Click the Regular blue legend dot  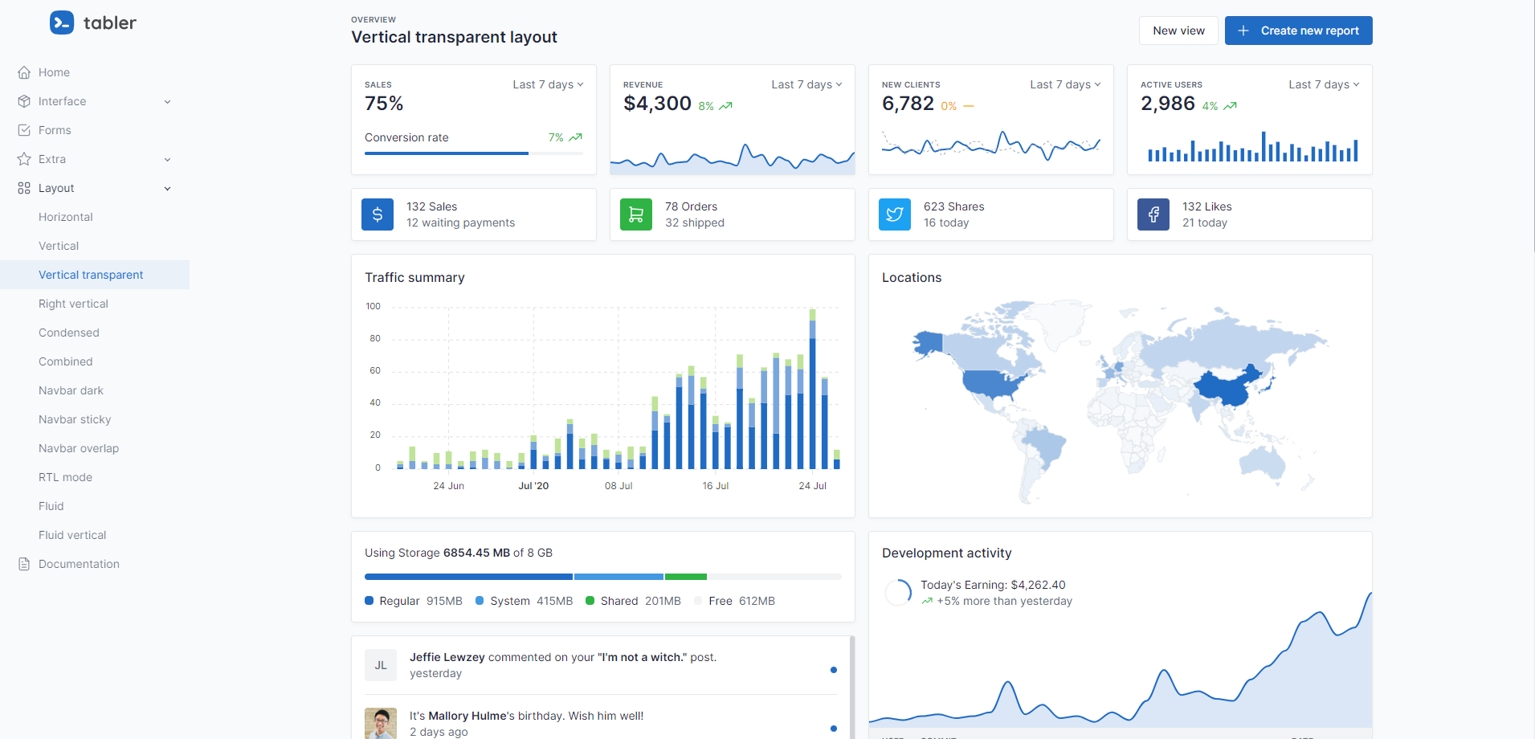point(369,601)
